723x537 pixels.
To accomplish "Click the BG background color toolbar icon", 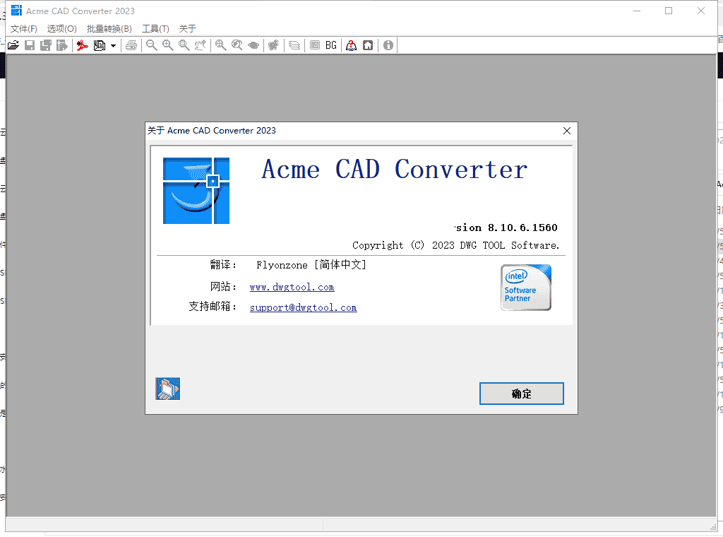I will point(330,45).
